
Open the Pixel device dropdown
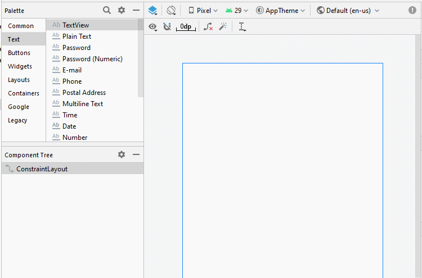(x=203, y=11)
